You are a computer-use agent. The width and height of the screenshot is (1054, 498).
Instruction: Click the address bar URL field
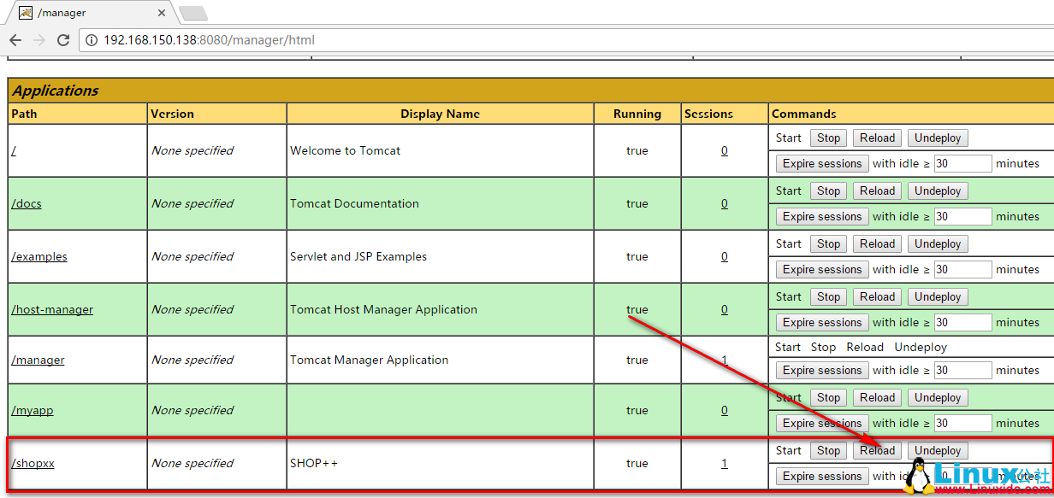click(x=513, y=40)
